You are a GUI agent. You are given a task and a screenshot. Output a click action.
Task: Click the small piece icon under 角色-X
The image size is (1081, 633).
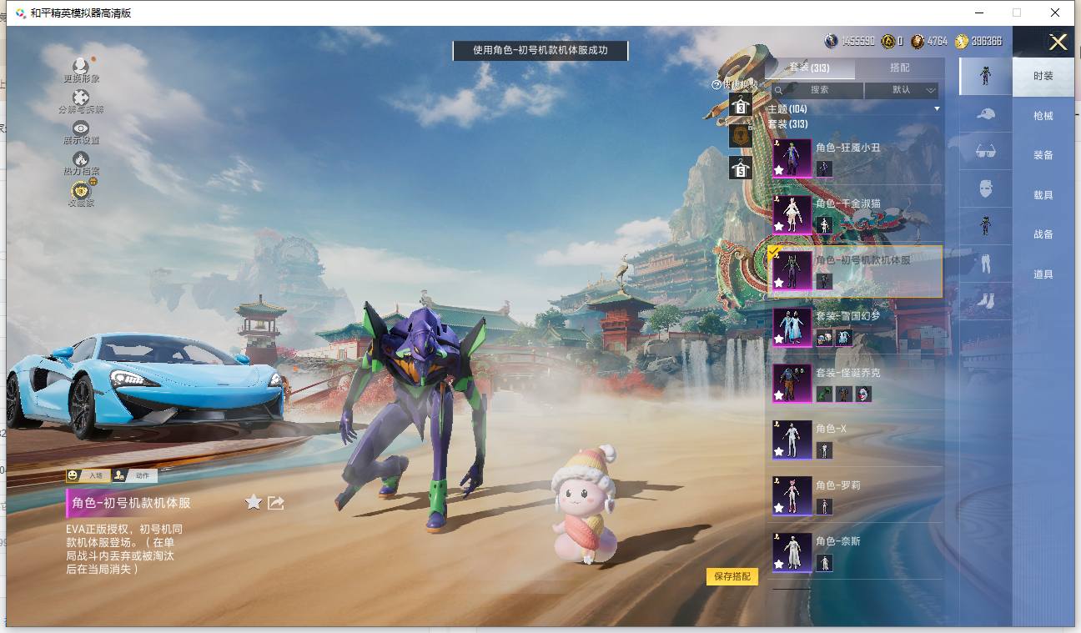824,450
